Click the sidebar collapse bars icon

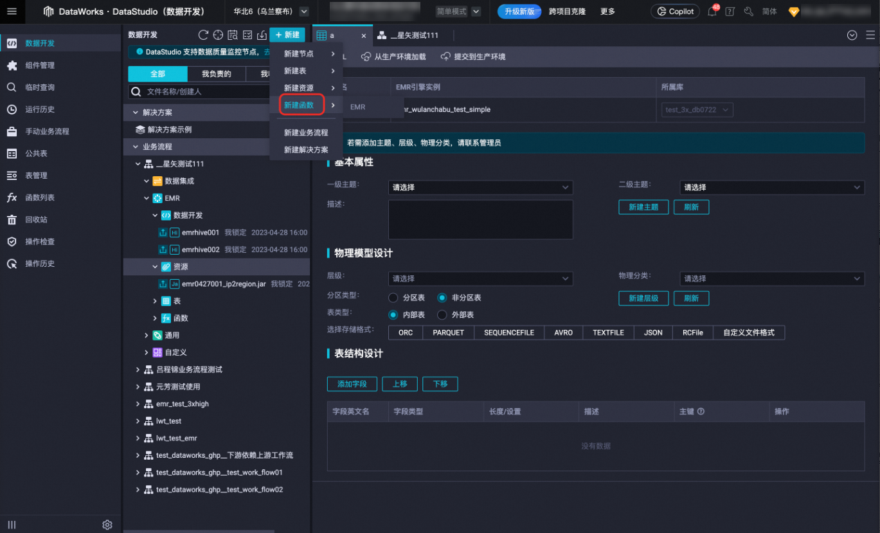[12, 525]
